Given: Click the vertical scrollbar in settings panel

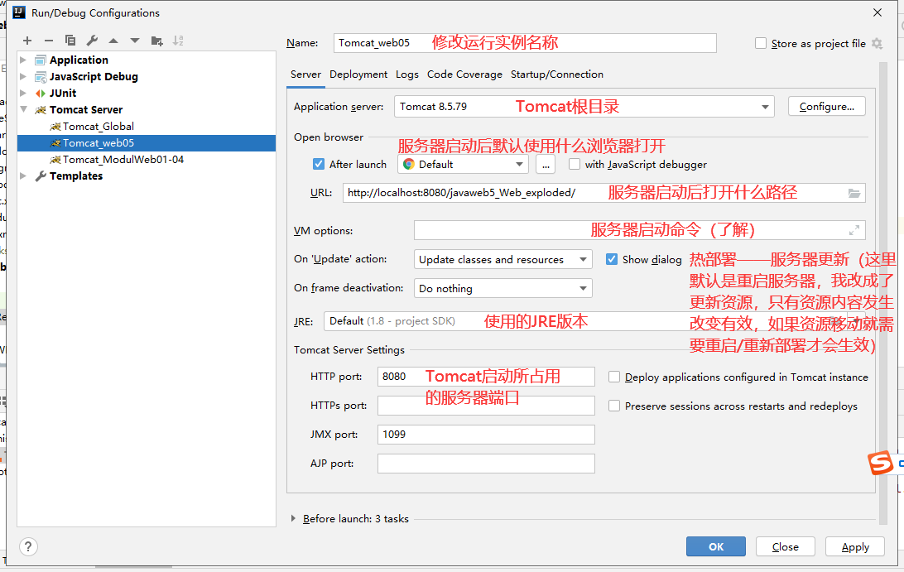Looking at the screenshot, I should pyautogui.click(x=883, y=293).
